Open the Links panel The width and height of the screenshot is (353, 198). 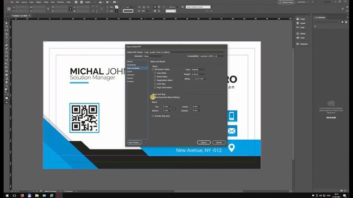coord(301,28)
